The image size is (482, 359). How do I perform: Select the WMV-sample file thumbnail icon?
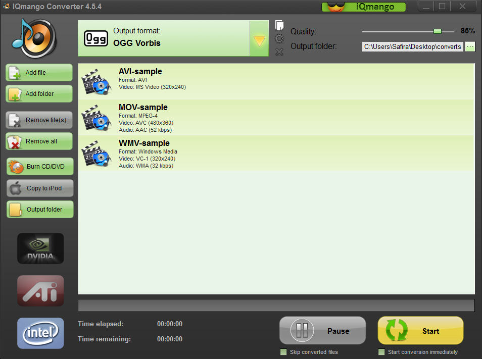pos(96,154)
